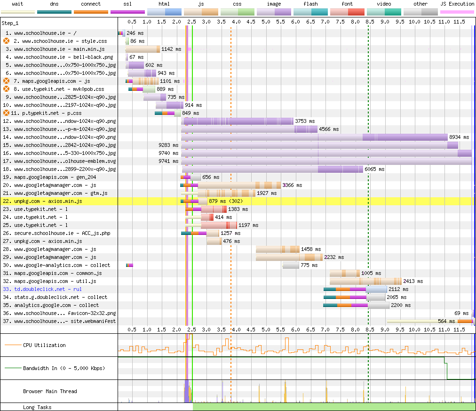Click the Browser Main Thread label
Viewport: 476px width, 411px height.
point(50,391)
